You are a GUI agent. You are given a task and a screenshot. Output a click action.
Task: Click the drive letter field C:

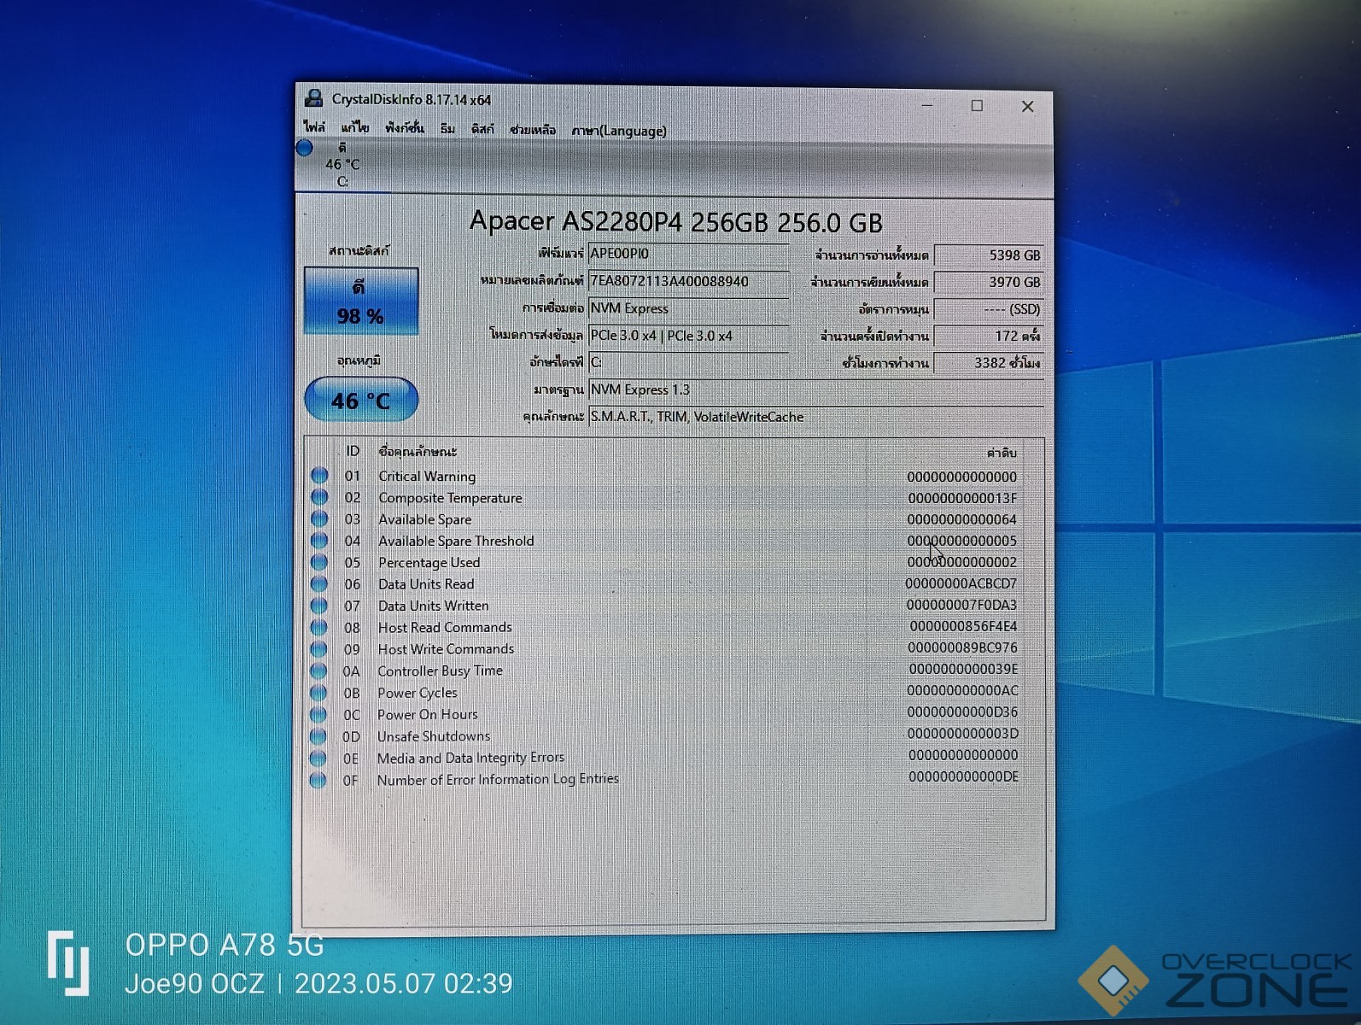click(x=688, y=362)
